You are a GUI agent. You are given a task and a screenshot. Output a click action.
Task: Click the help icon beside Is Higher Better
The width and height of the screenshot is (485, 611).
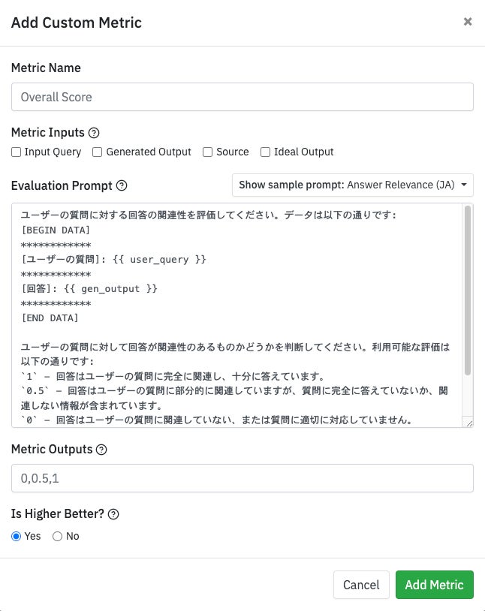(x=114, y=514)
